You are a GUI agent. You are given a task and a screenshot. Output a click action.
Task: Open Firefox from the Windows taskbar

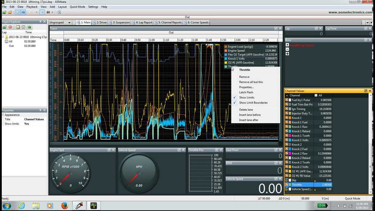pyautogui.click(x=65, y=206)
